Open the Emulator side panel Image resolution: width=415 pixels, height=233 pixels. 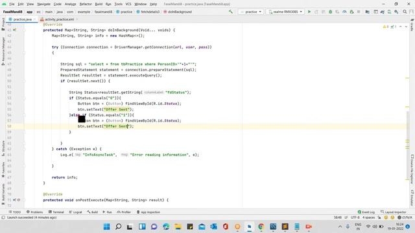coord(412,197)
